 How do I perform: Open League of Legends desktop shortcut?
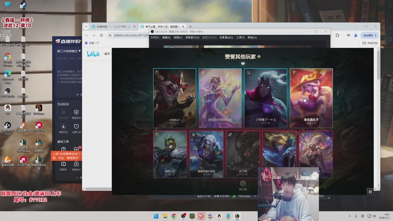coord(38,146)
